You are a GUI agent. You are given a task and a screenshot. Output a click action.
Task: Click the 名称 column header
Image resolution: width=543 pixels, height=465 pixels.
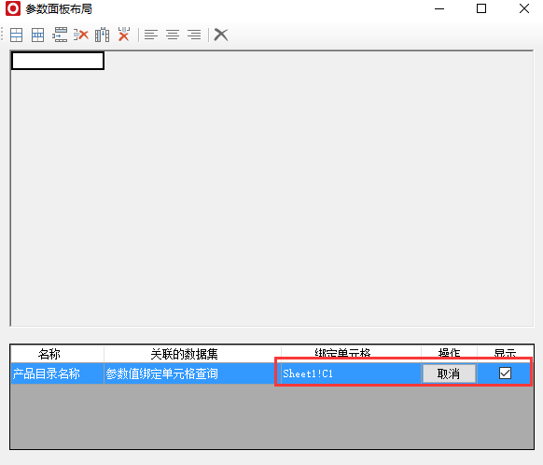49,354
